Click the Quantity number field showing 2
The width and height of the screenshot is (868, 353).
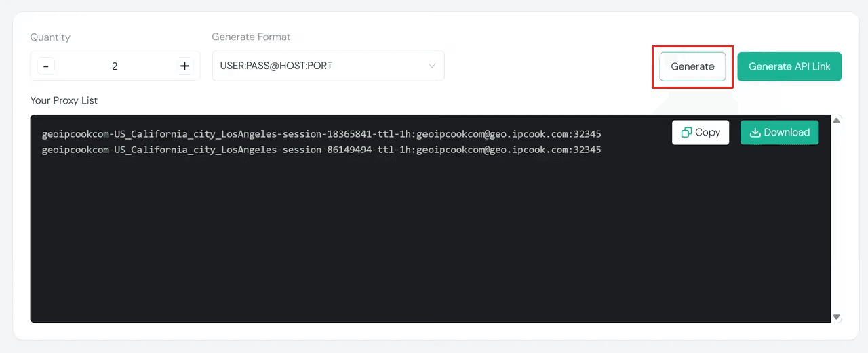coord(115,66)
